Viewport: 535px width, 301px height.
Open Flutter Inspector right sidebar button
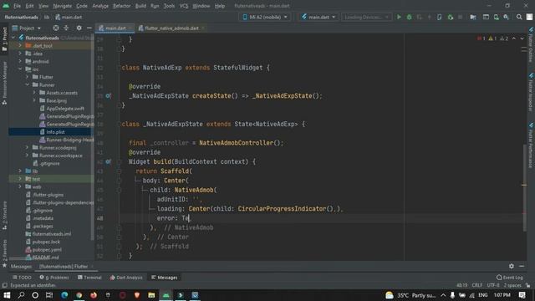coord(531,92)
